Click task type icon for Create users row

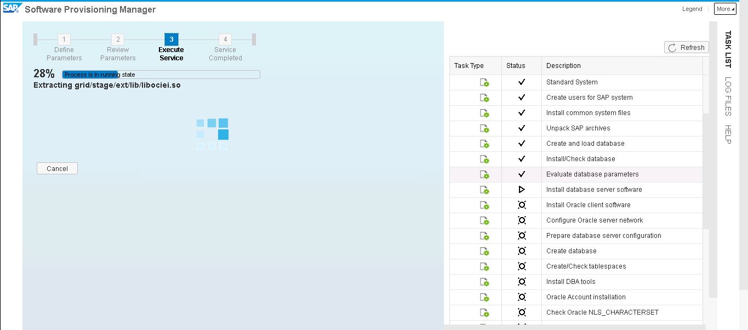[x=484, y=98]
